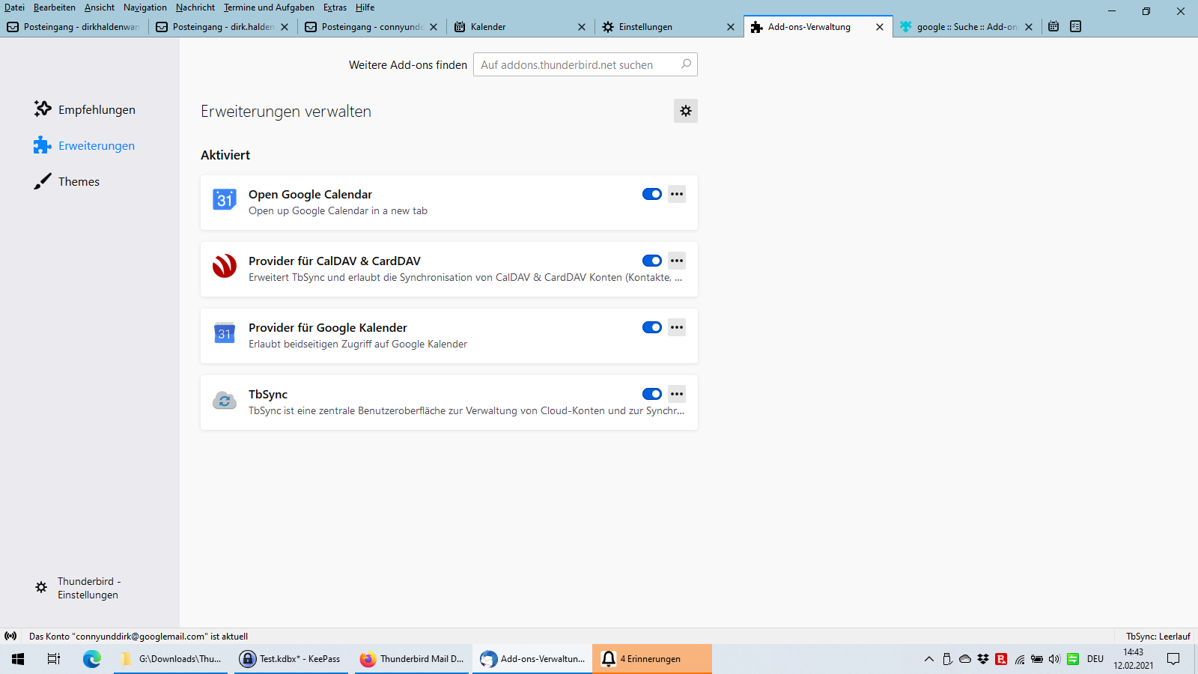Open the Open Google Calendar add-on details
1198x674 pixels.
[x=449, y=202]
